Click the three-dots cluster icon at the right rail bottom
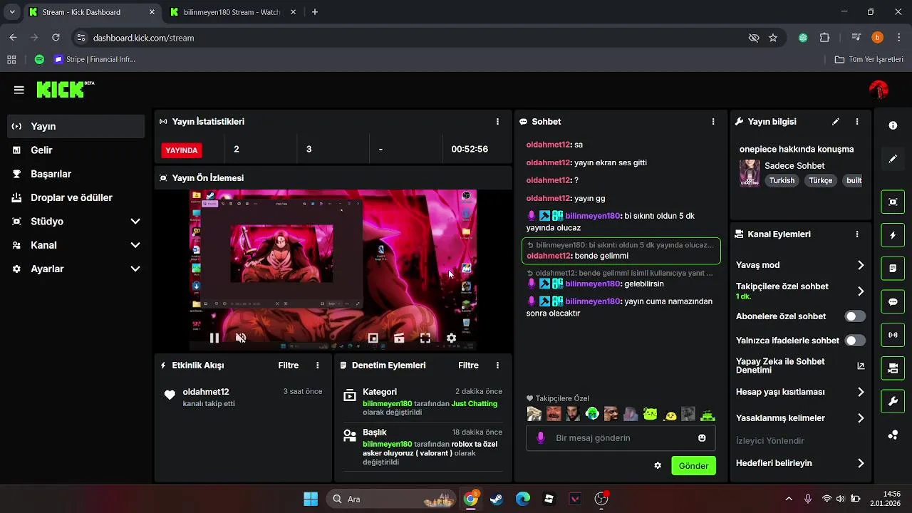This screenshot has width=912, height=513. point(893,435)
